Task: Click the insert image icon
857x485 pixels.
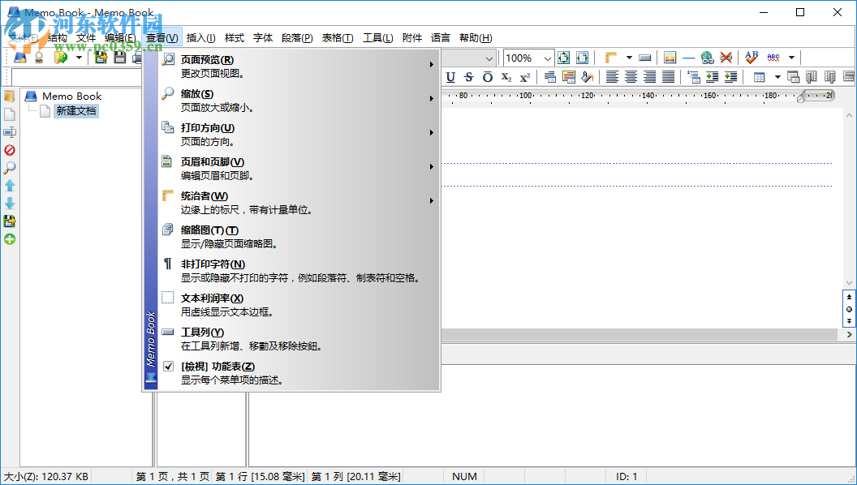Action: tap(670, 58)
